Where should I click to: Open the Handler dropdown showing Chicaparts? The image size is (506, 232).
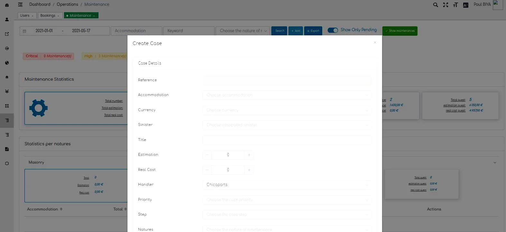click(287, 185)
